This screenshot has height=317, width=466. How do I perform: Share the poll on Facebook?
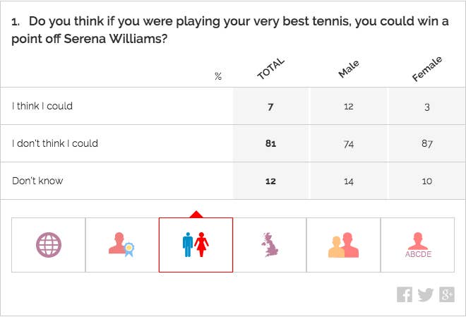coord(405,294)
